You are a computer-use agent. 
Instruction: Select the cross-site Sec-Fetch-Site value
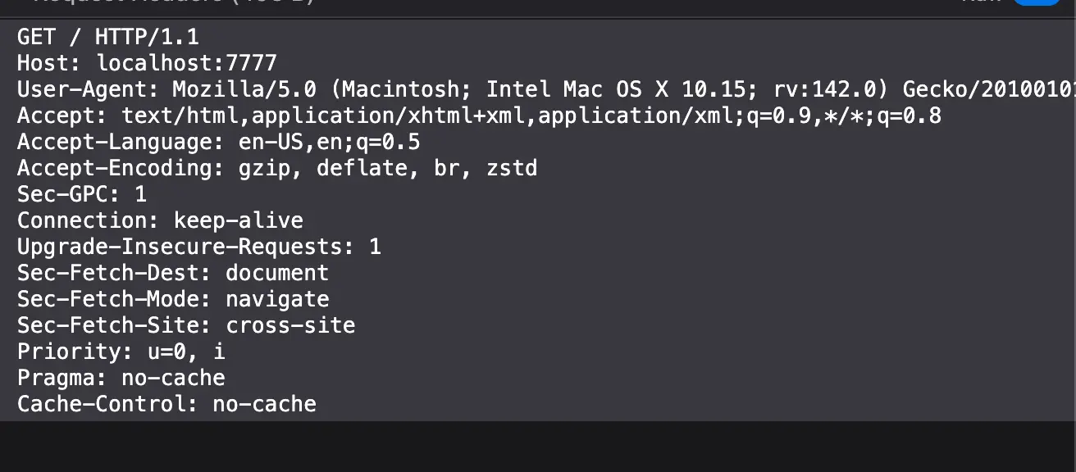click(290, 325)
